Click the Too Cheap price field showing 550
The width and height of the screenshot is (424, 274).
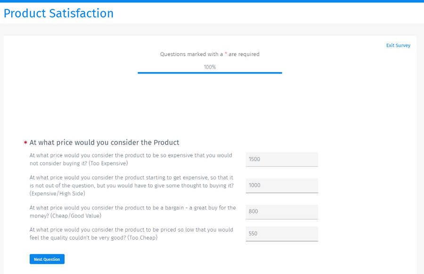[282, 234]
